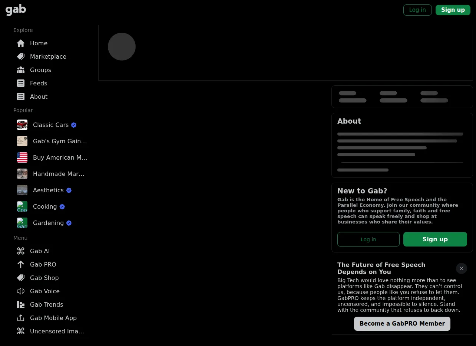Click the About panel heading
Image resolution: width=476 pixels, height=346 pixels.
click(349, 121)
